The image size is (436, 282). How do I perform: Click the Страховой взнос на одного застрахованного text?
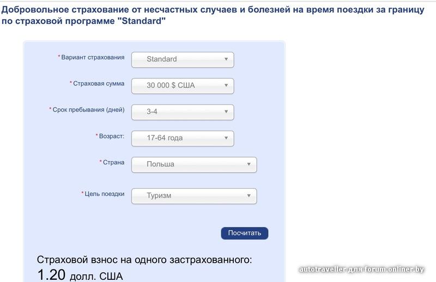144,260
